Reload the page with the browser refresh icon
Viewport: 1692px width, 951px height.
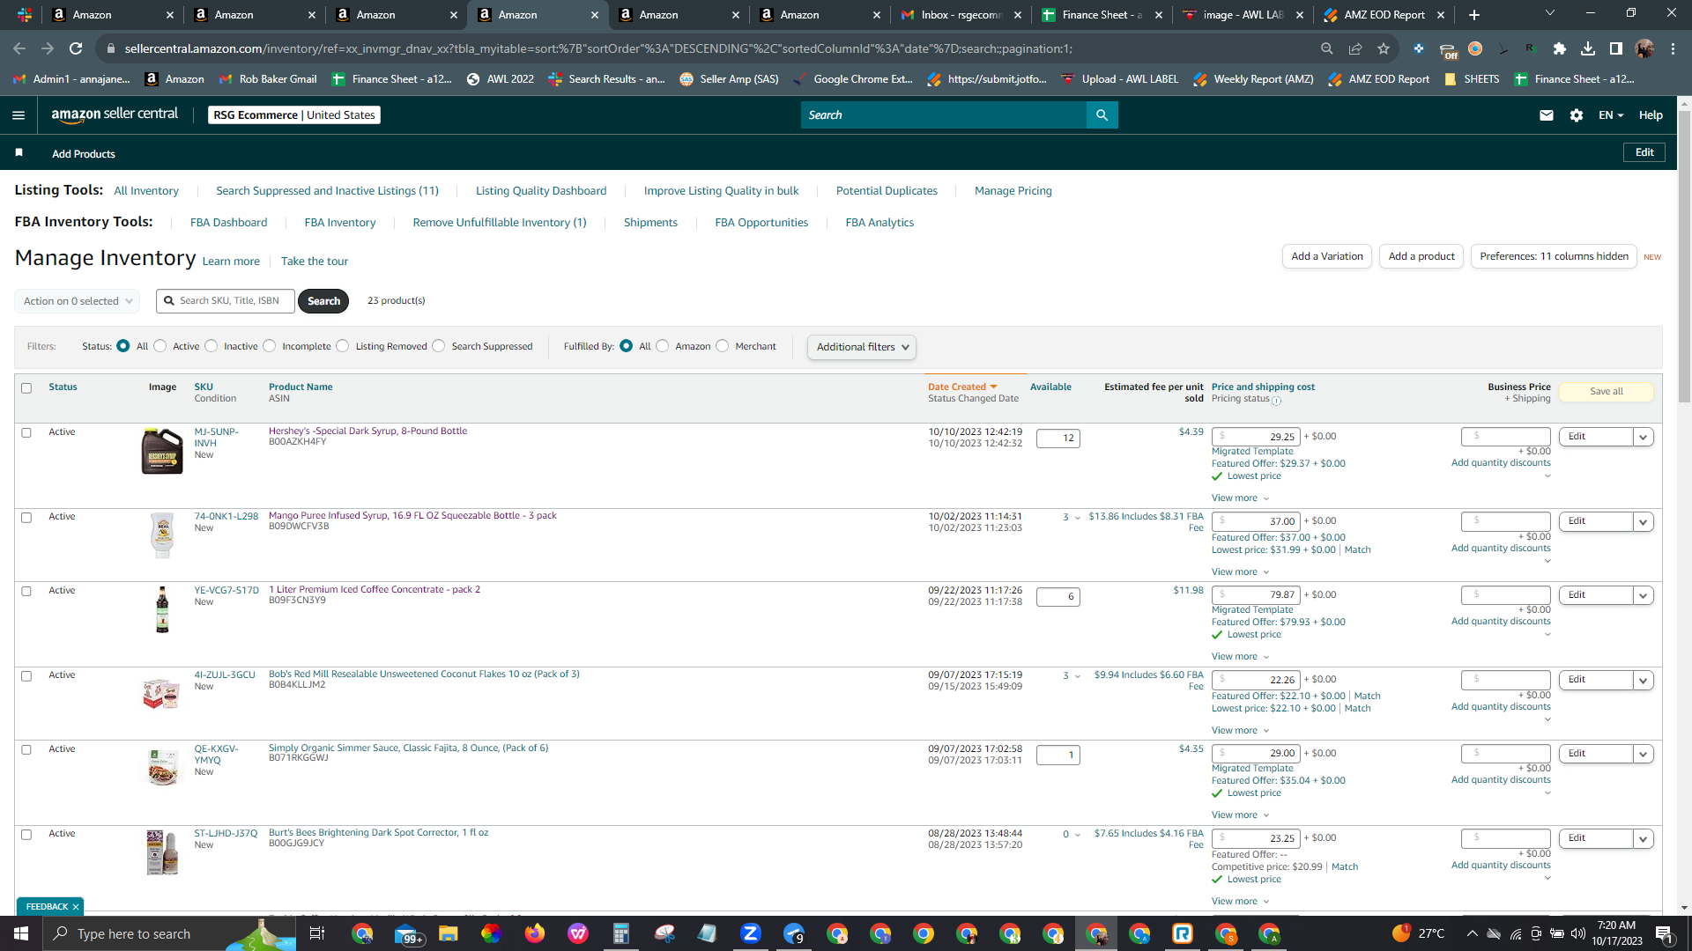pyautogui.click(x=76, y=49)
